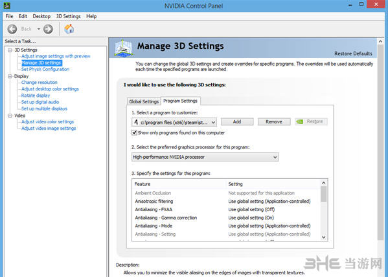
Task: Close the NVIDIA Control Panel window
Action: point(376,4)
